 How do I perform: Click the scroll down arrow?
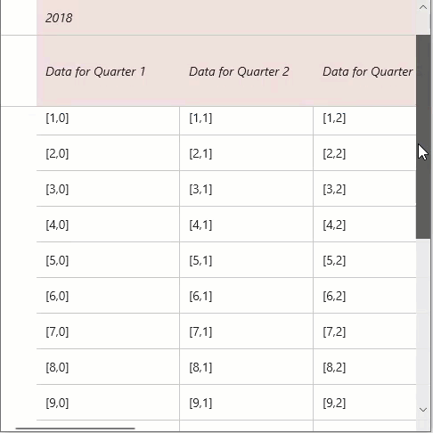(423, 410)
